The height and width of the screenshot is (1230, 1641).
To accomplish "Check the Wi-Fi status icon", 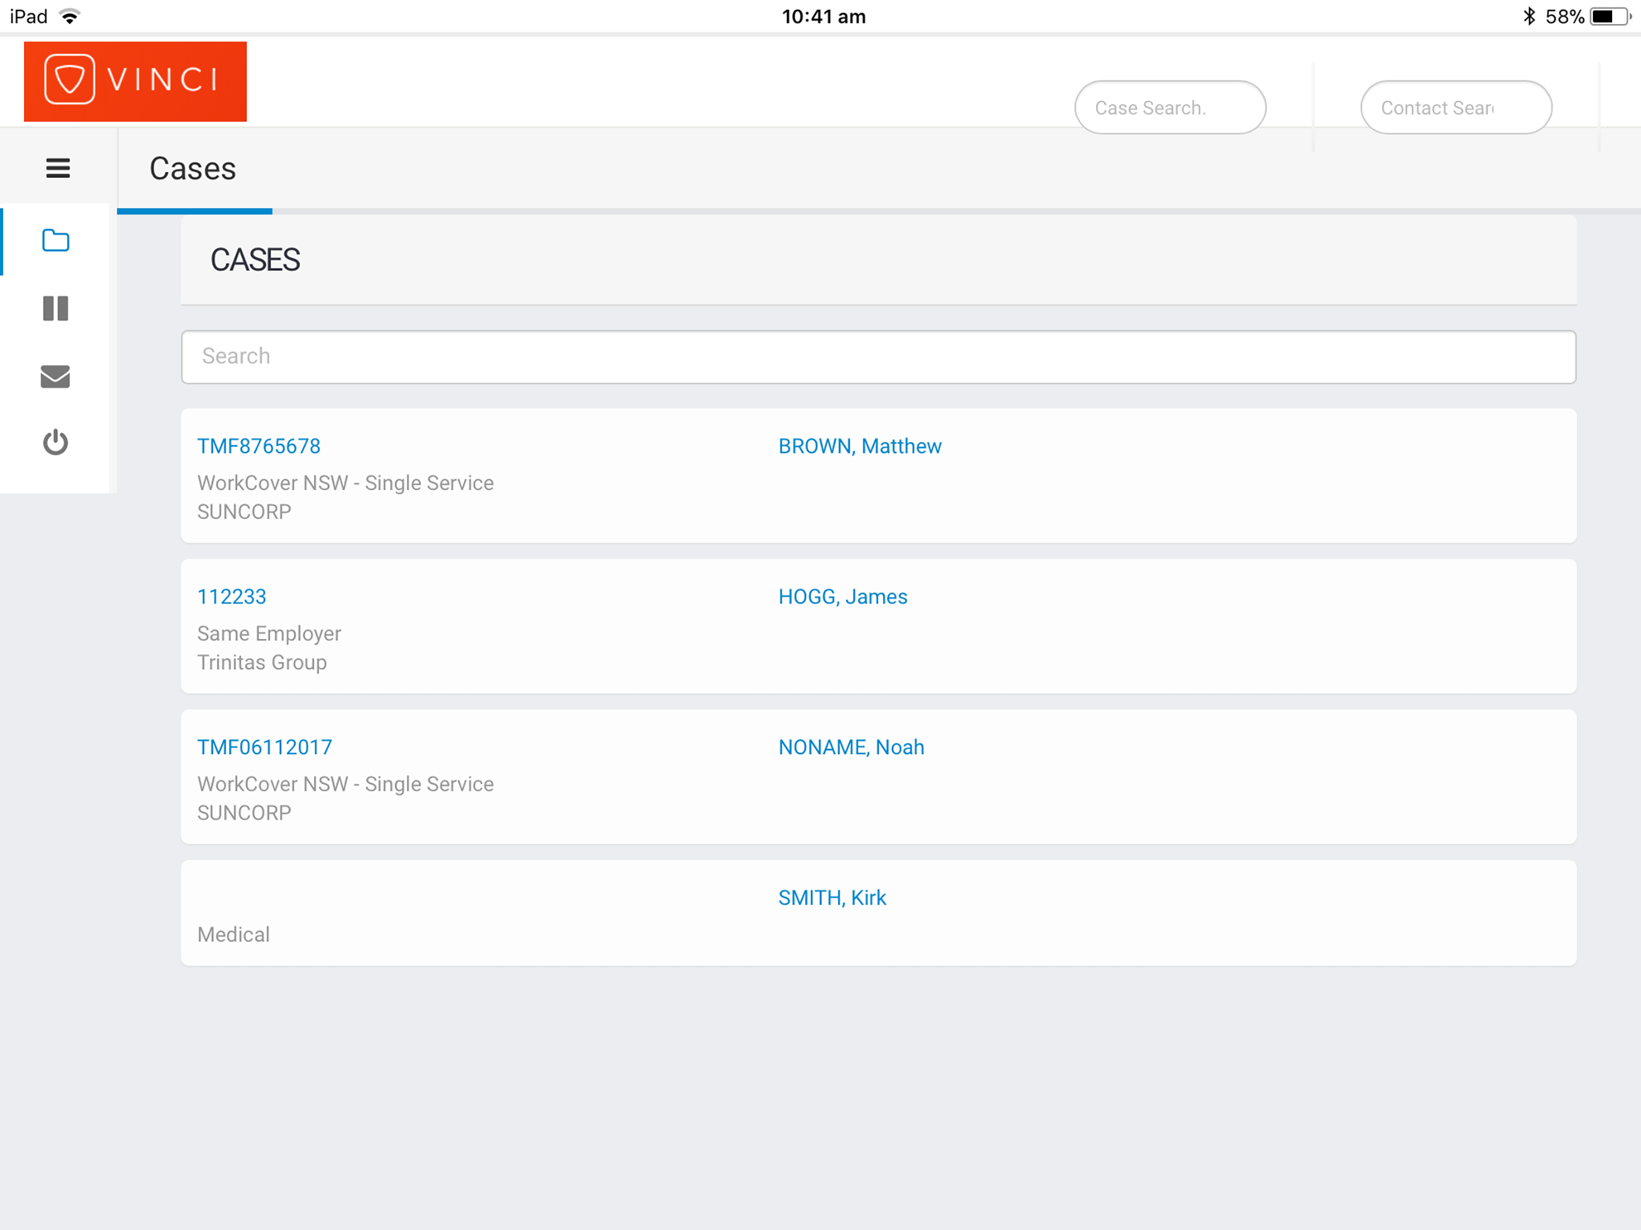I will point(70,16).
